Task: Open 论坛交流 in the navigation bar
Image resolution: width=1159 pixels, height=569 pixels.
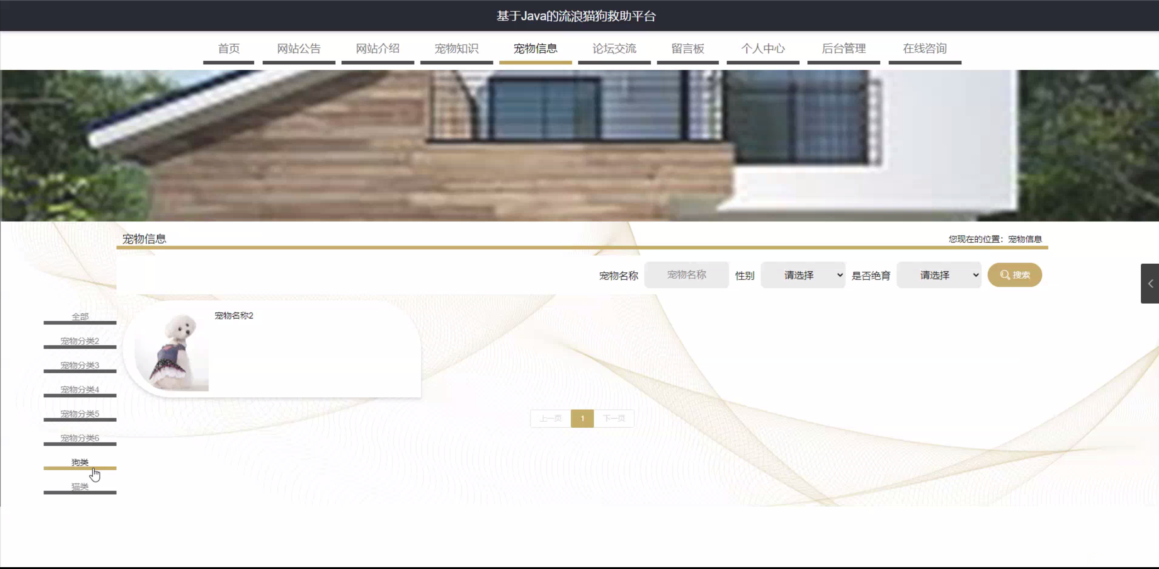Action: [x=614, y=48]
